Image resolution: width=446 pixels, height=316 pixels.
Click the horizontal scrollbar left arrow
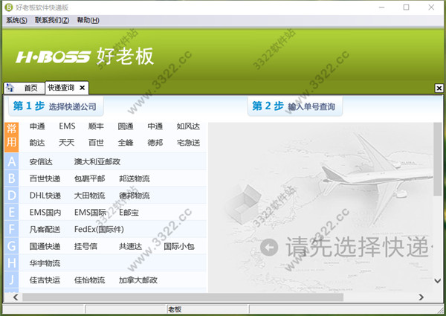tap(16, 297)
